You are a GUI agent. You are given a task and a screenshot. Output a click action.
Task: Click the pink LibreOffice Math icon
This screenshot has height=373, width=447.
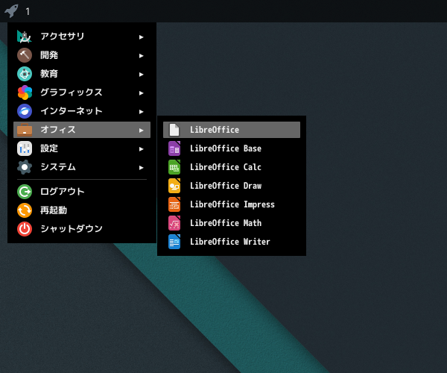pyautogui.click(x=174, y=223)
